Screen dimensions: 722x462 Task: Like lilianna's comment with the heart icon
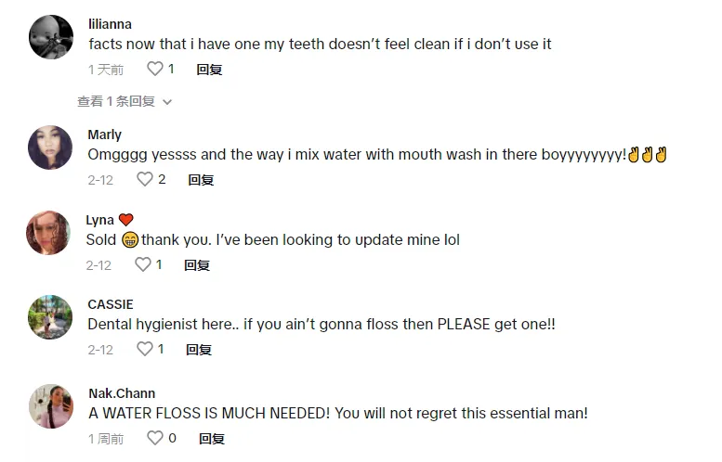click(x=154, y=69)
